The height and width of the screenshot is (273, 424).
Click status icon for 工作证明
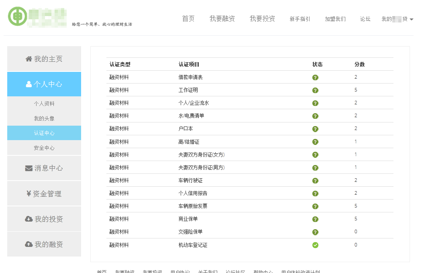(315, 90)
